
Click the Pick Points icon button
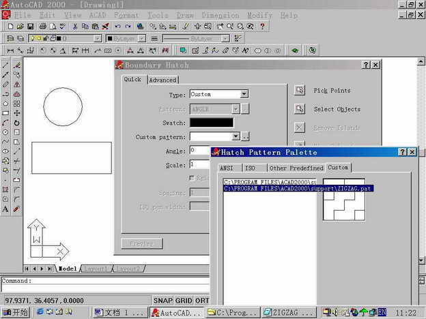pyautogui.click(x=299, y=90)
